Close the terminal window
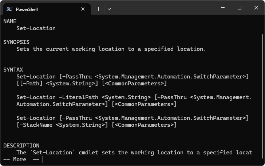This screenshot has height=166, width=265. [256, 8]
